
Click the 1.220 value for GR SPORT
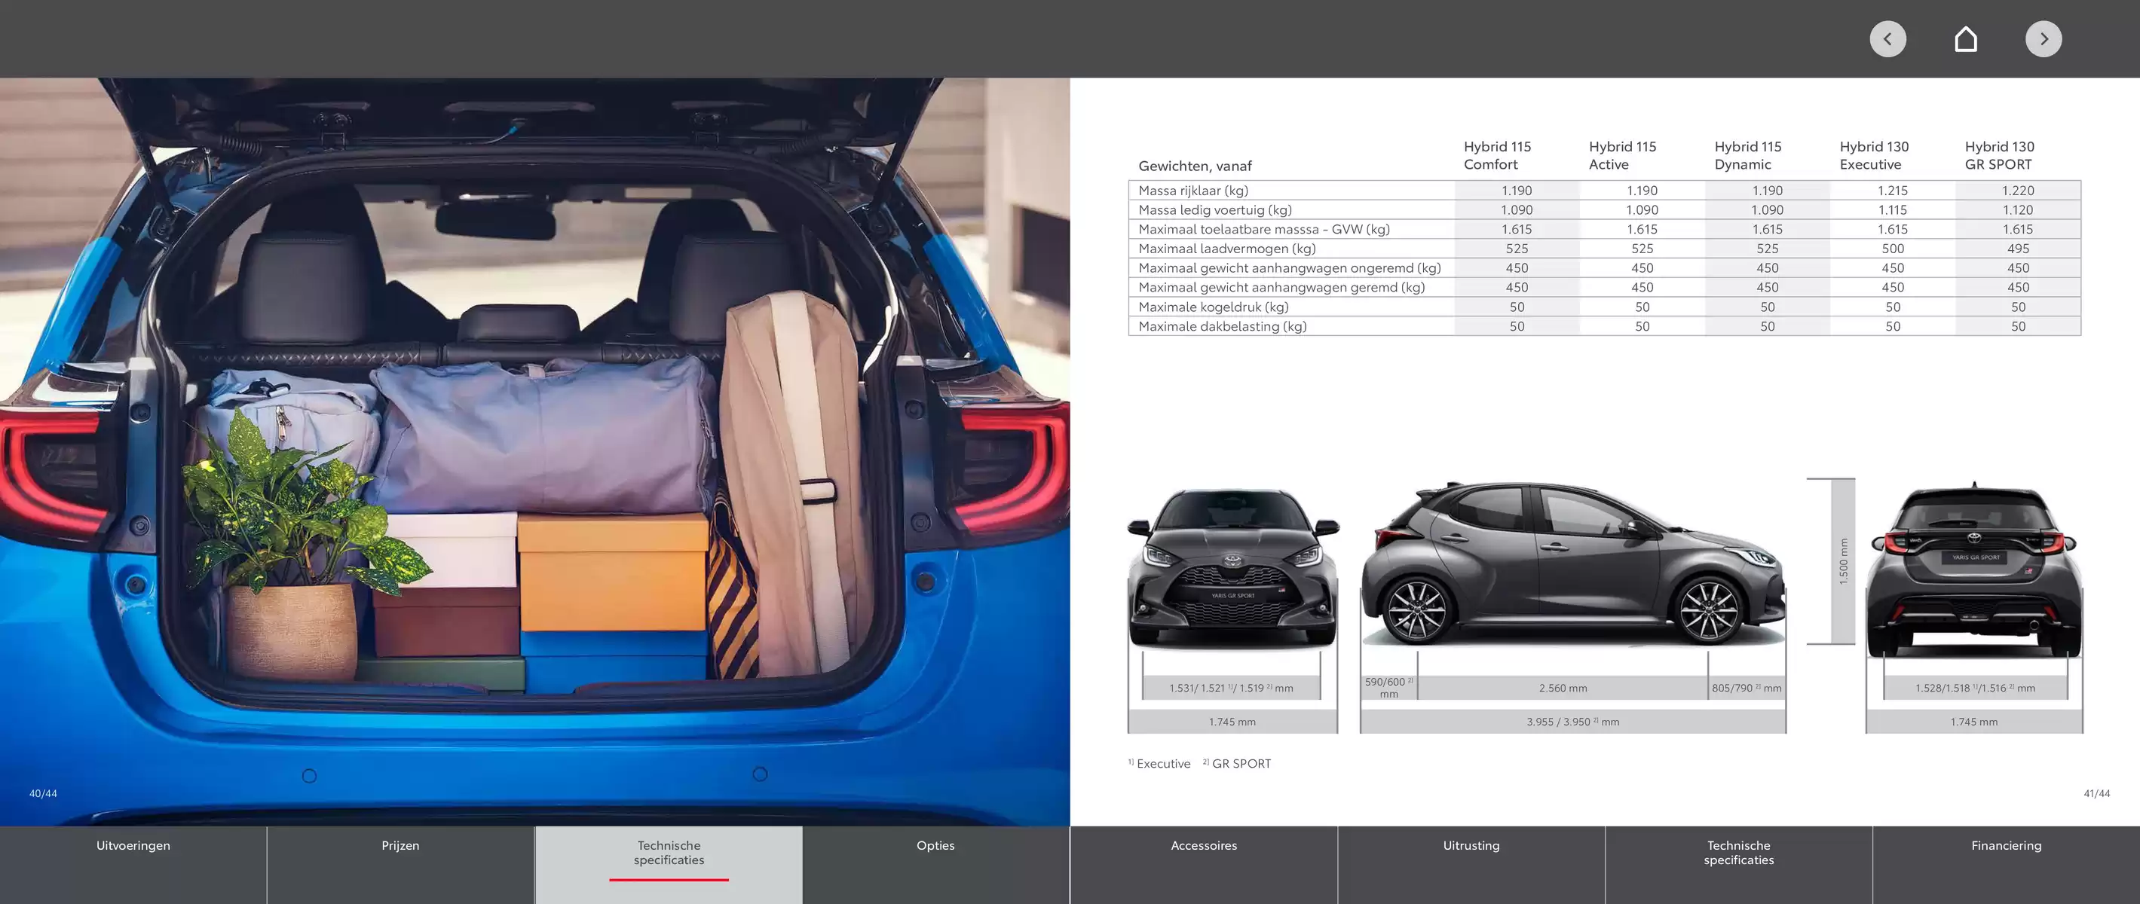click(x=2018, y=191)
